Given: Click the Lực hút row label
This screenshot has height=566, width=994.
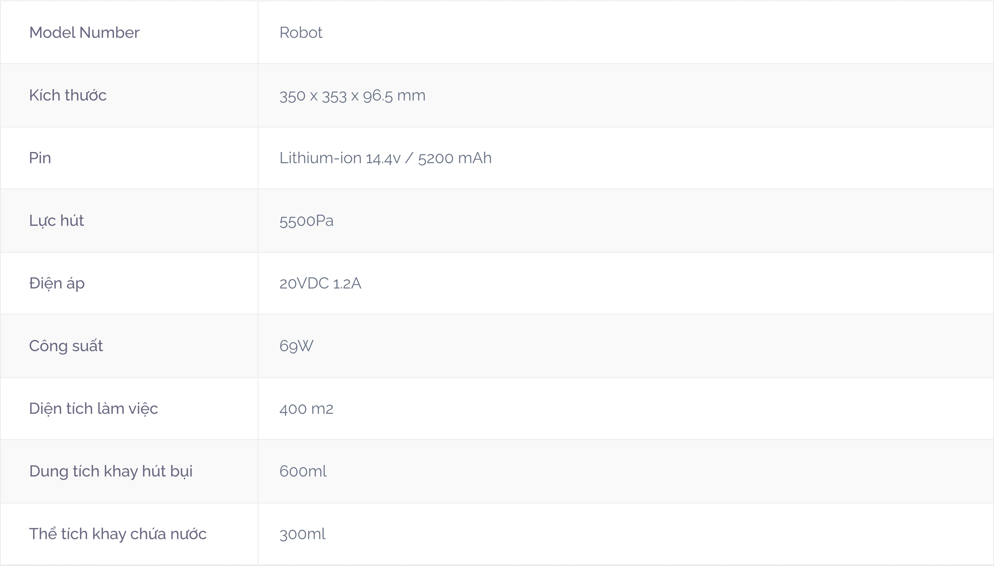Looking at the screenshot, I should coord(56,221).
